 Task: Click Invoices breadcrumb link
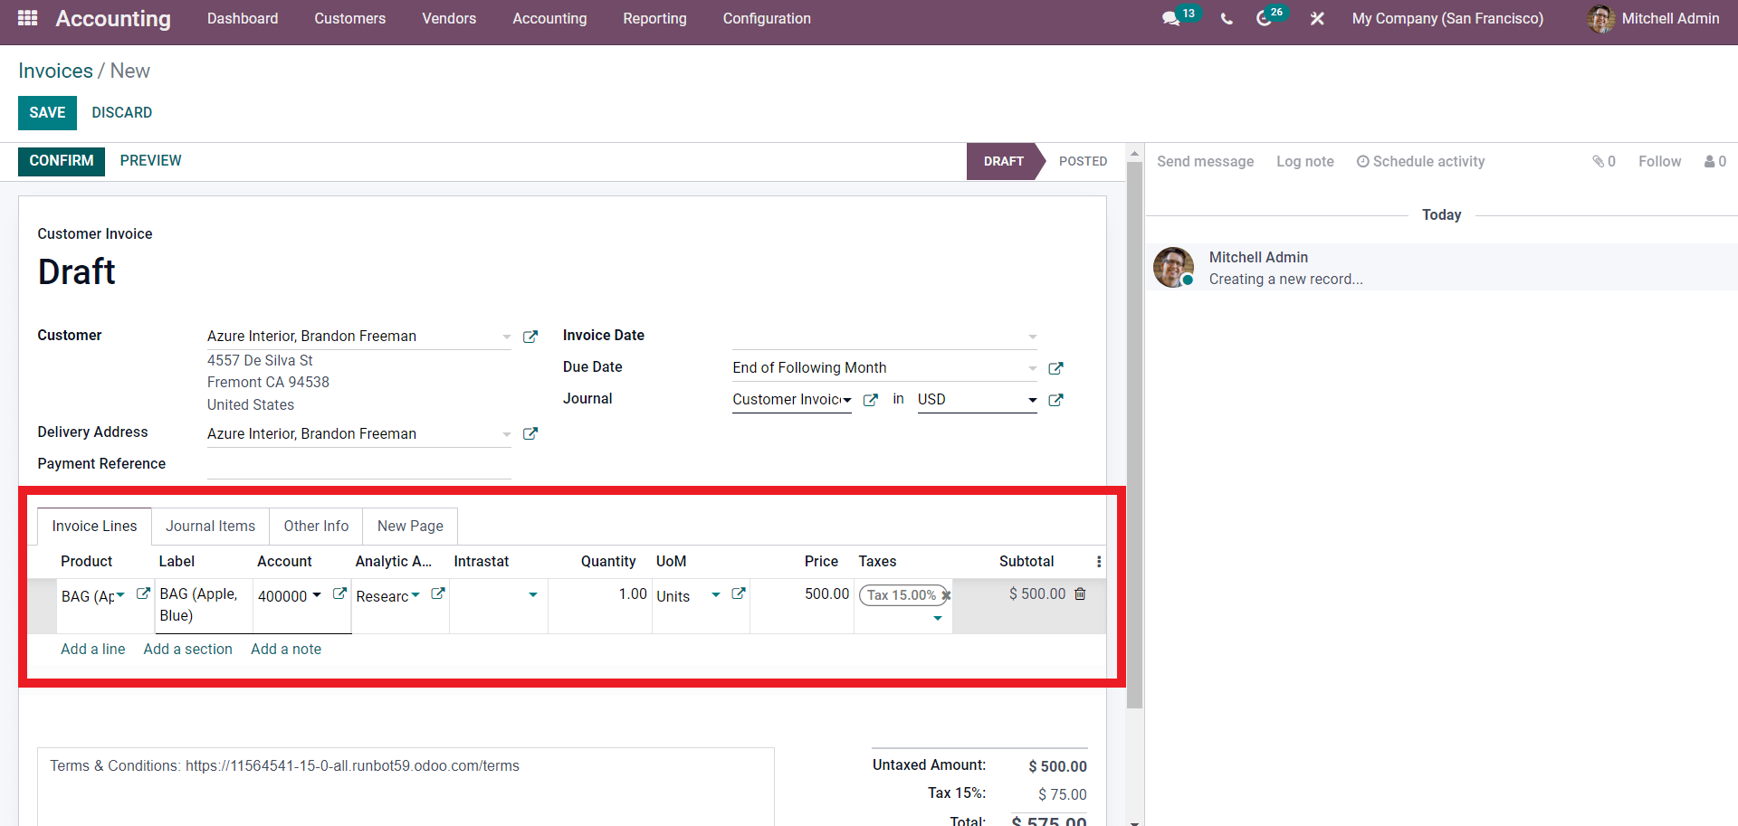[55, 71]
